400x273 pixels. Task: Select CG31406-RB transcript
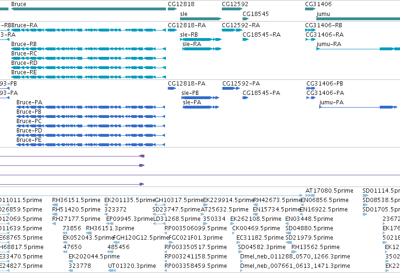(310, 30)
